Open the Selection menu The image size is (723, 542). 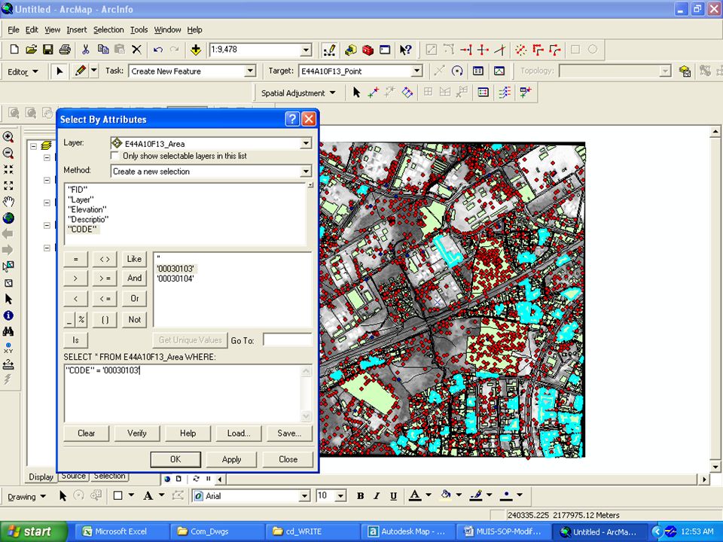108,29
